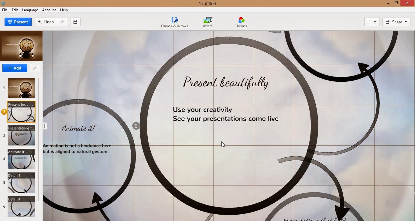Click the overview thumbnail at top of sidebar
The height and width of the screenshot is (221, 415).
tap(21, 46)
